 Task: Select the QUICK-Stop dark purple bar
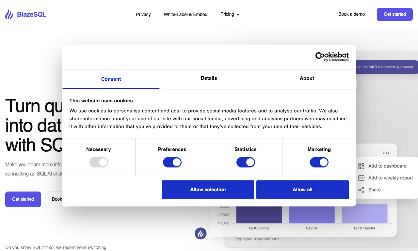coord(259,215)
